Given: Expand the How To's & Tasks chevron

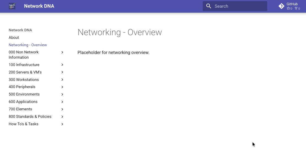Looking at the screenshot, I should [x=62, y=124].
